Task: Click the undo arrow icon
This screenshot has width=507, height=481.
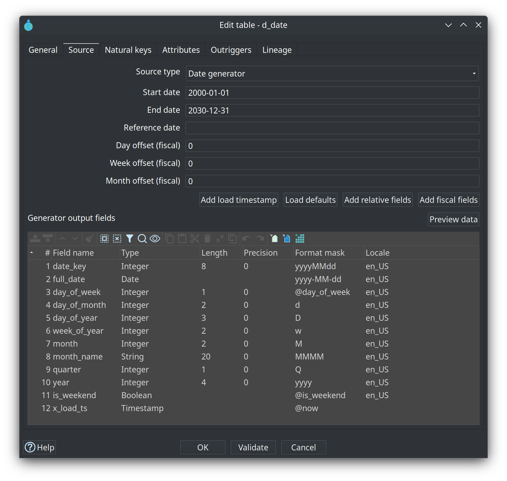Action: pos(246,239)
